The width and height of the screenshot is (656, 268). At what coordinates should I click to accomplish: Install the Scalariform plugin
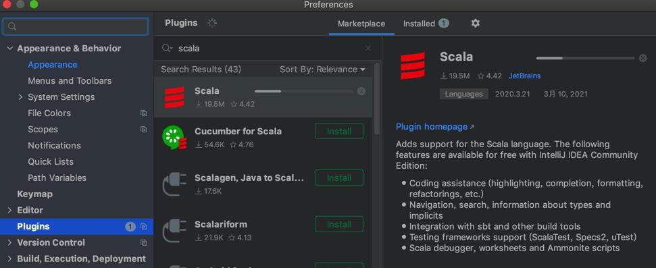tap(339, 224)
